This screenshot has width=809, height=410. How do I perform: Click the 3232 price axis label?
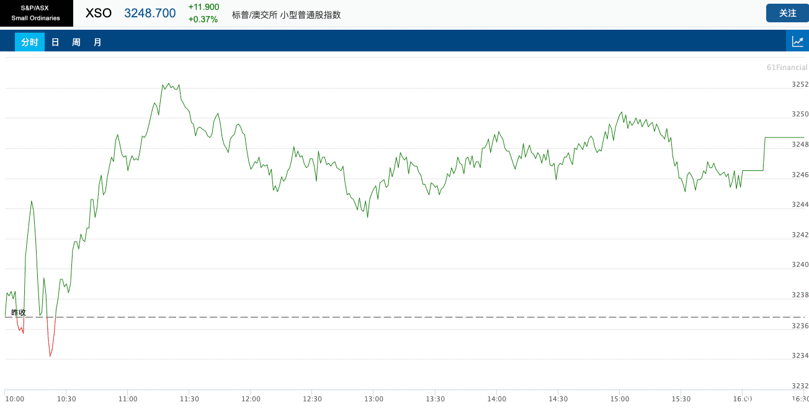(x=800, y=385)
